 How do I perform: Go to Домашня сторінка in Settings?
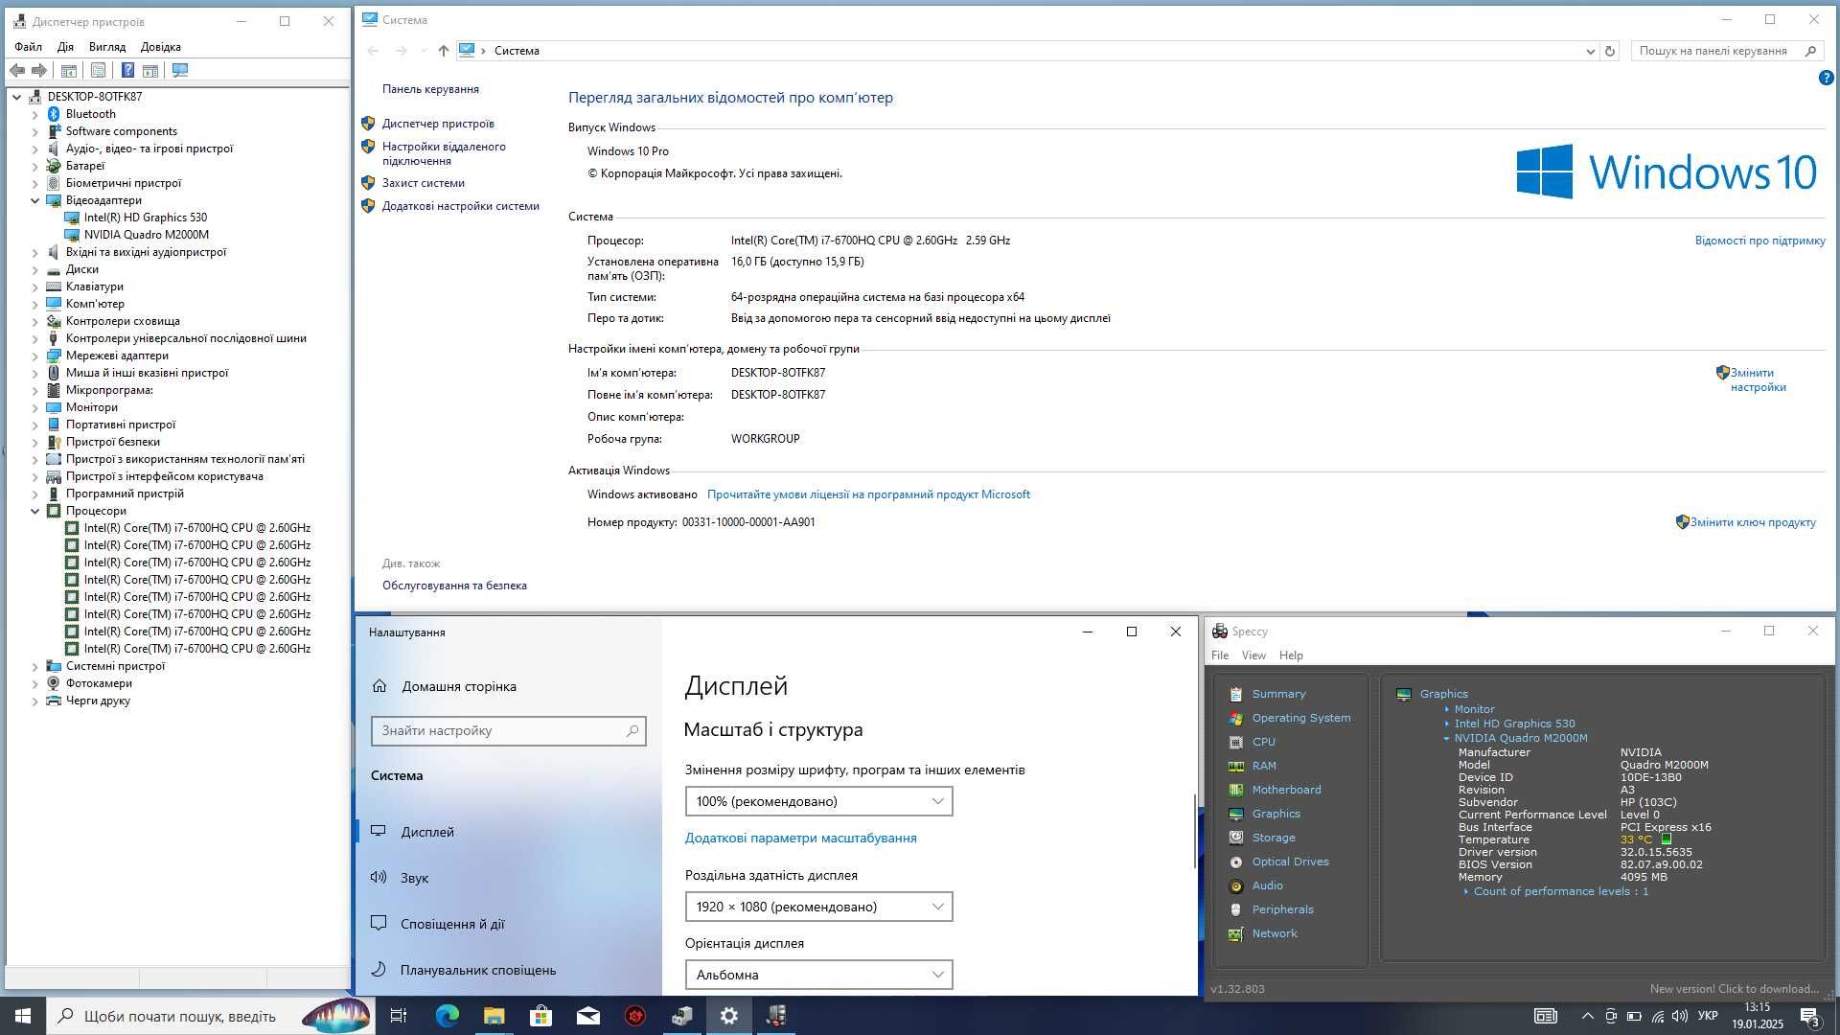(x=458, y=686)
